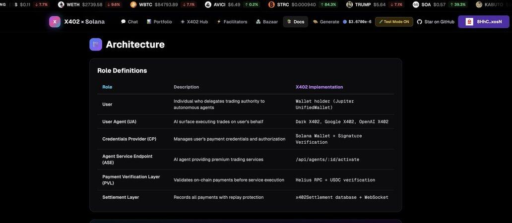Image resolution: width=512 pixels, height=223 pixels.
Task: Toggle Test Mode ON switch
Action: tap(394, 22)
